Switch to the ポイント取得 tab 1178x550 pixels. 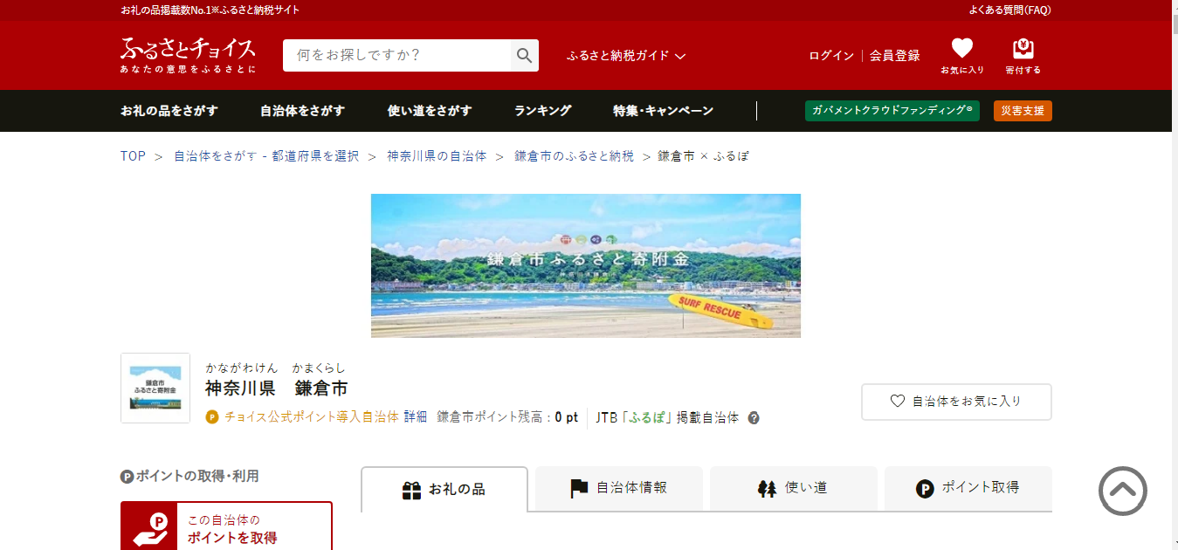tap(968, 488)
